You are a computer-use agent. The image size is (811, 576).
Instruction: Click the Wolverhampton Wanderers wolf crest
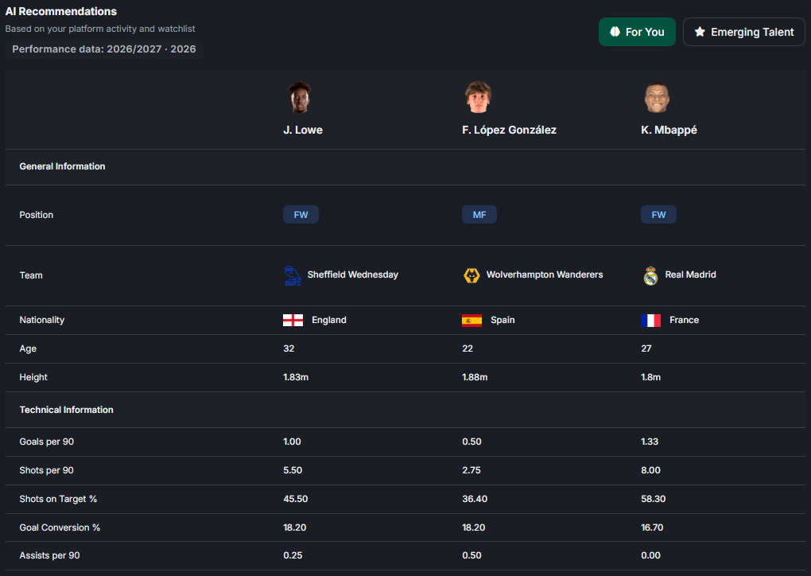[x=471, y=275]
